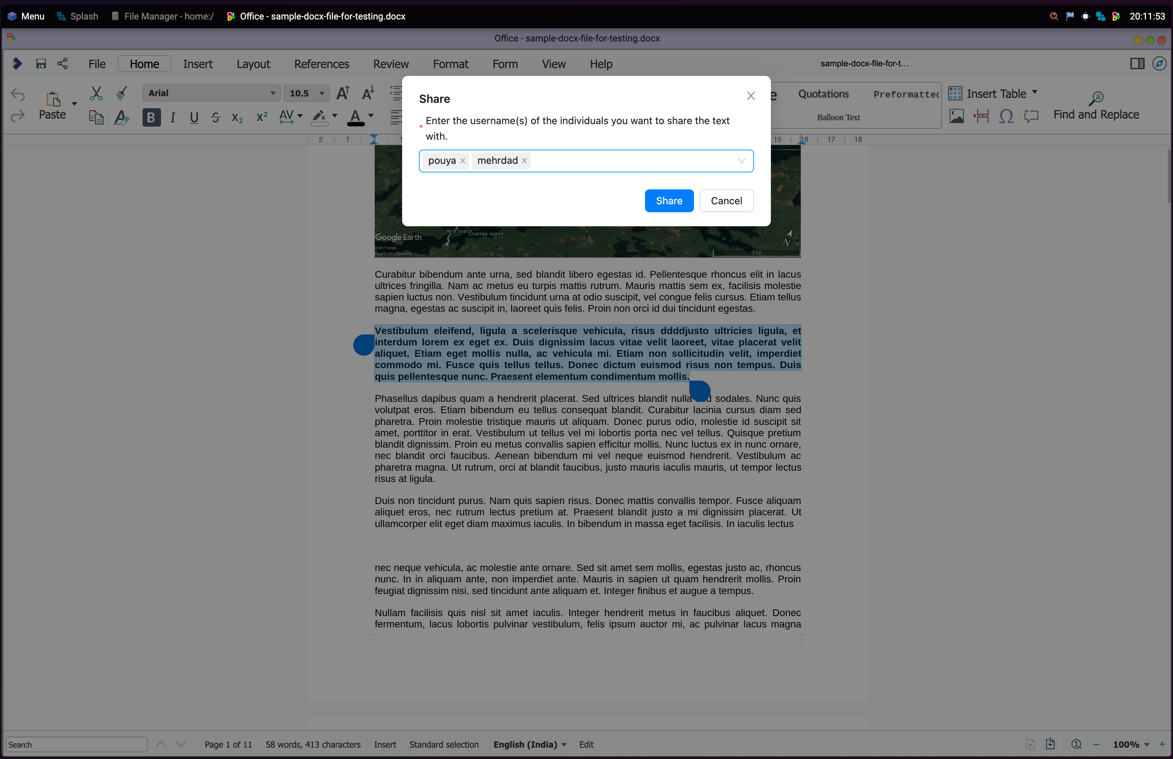The height and width of the screenshot is (759, 1173).
Task: Toggle Underline formatting button
Action: (194, 117)
